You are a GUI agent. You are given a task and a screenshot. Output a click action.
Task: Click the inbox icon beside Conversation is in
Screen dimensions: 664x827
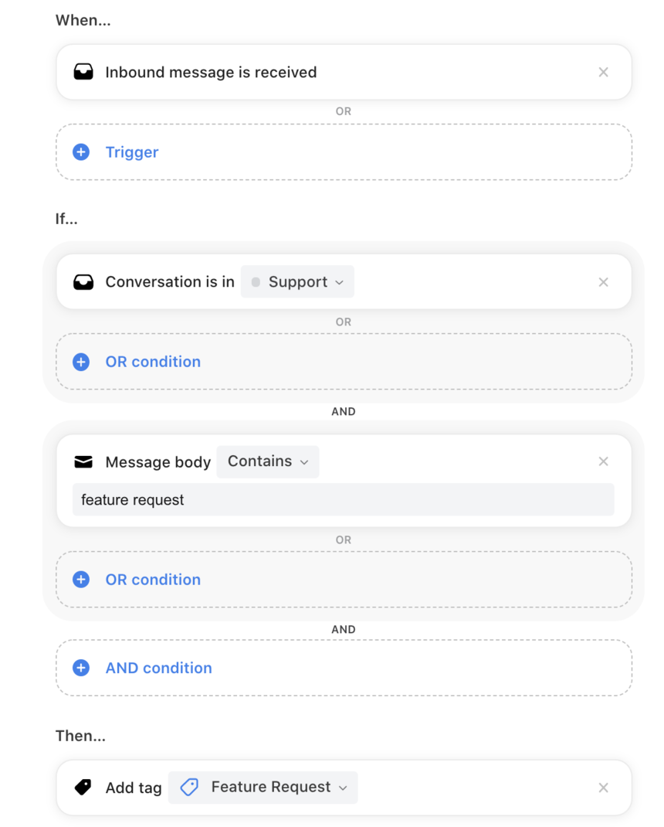[83, 281]
